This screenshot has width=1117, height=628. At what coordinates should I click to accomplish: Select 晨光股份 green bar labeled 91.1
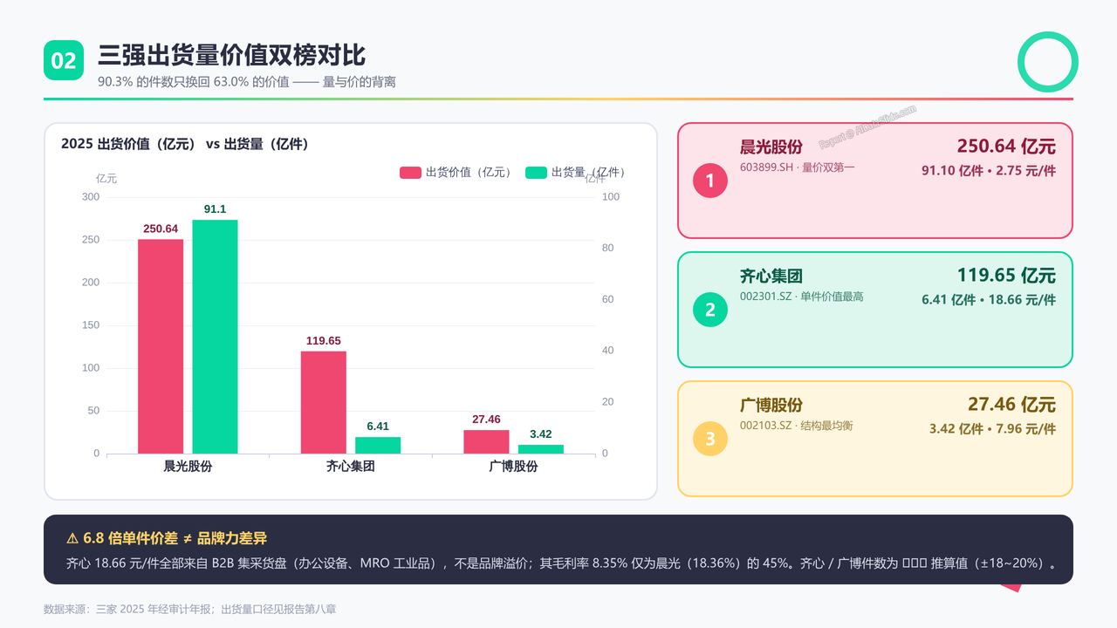pos(215,337)
